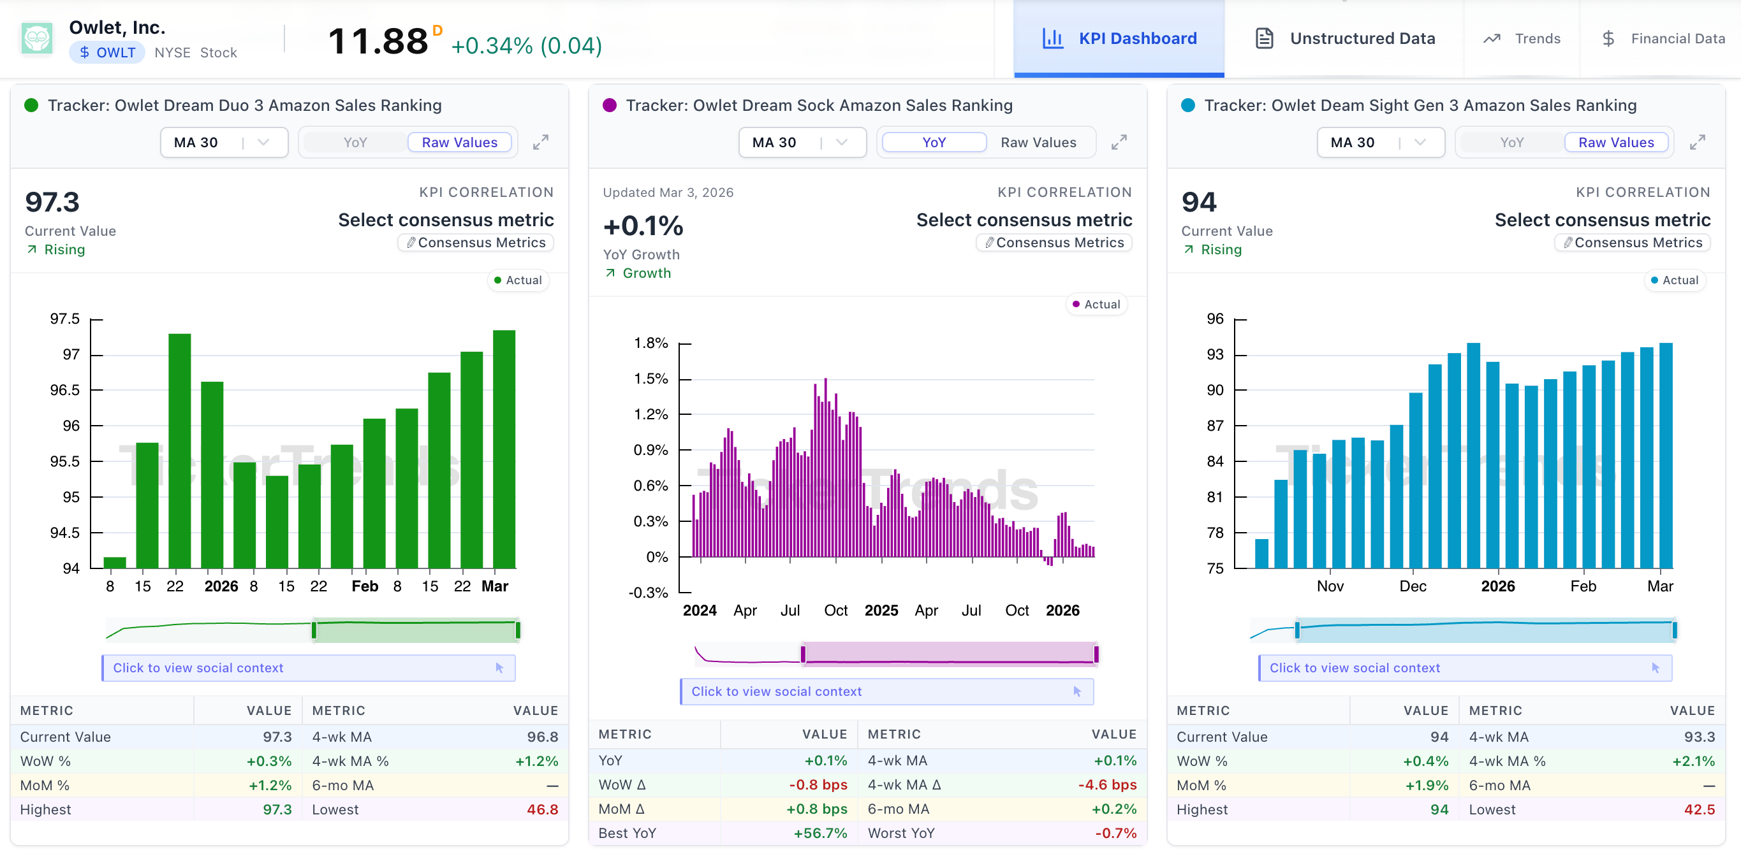Click the Financial Data dollar icon
1741x859 pixels.
click(1608, 38)
